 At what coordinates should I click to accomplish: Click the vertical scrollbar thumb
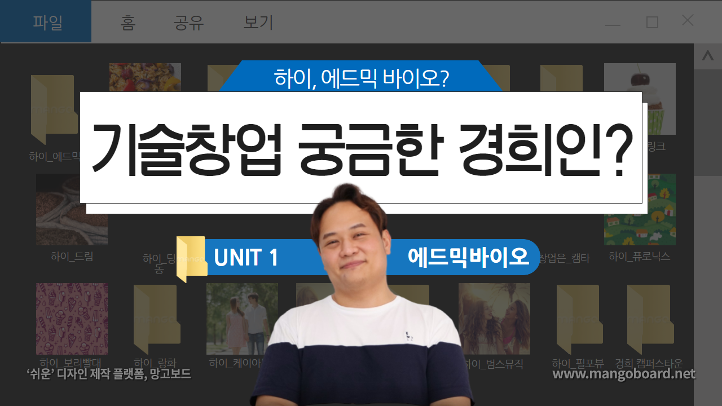coord(707,122)
